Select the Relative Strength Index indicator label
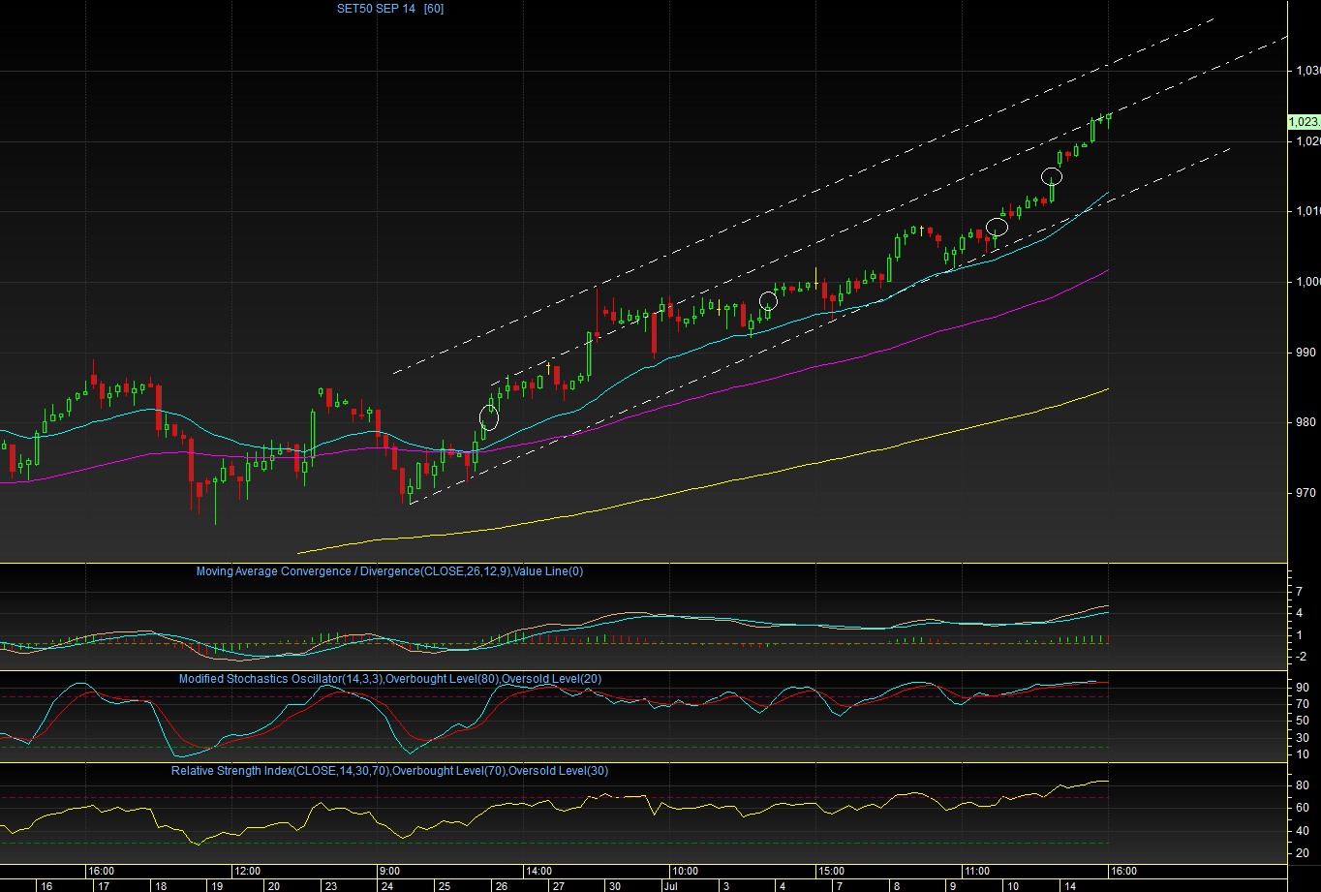The width and height of the screenshot is (1321, 892). [390, 771]
